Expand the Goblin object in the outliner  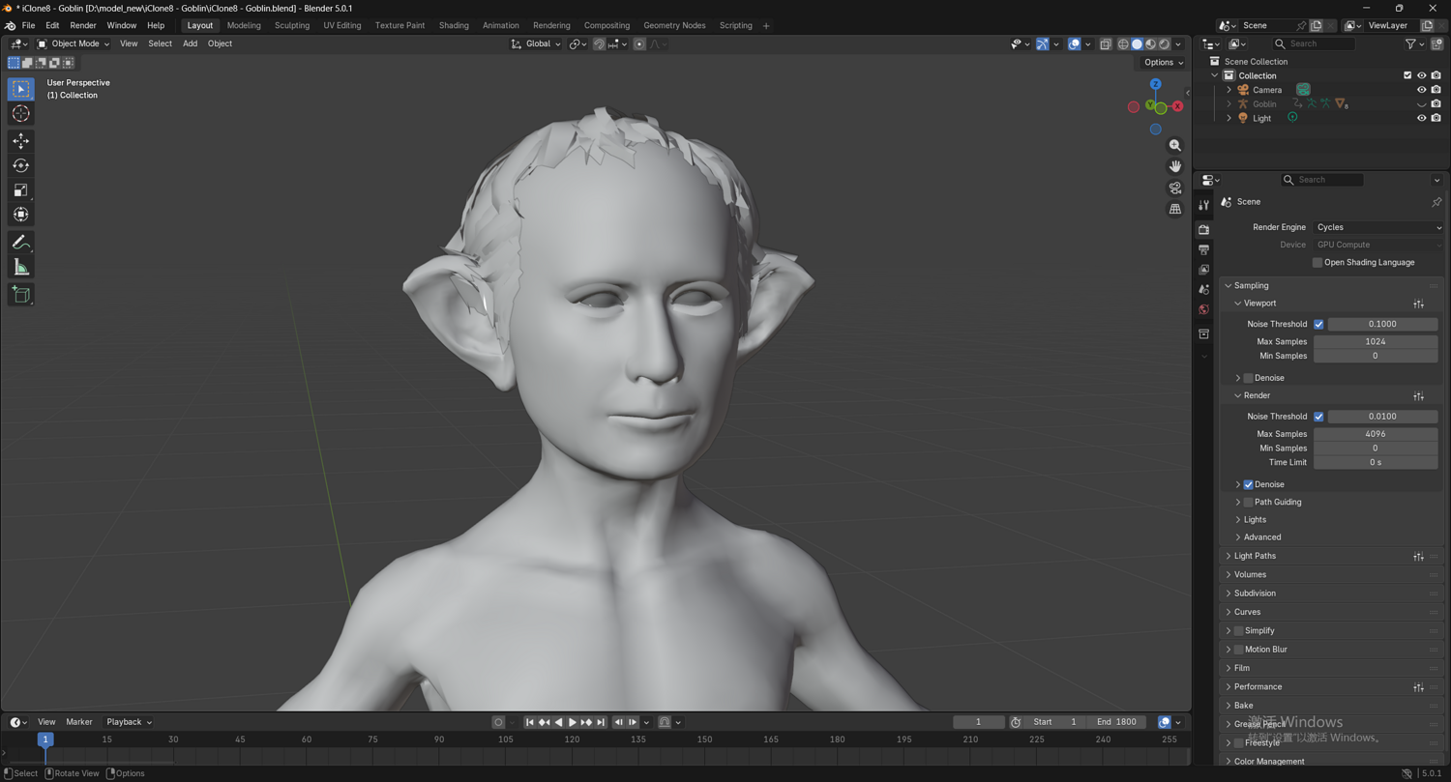1229,104
